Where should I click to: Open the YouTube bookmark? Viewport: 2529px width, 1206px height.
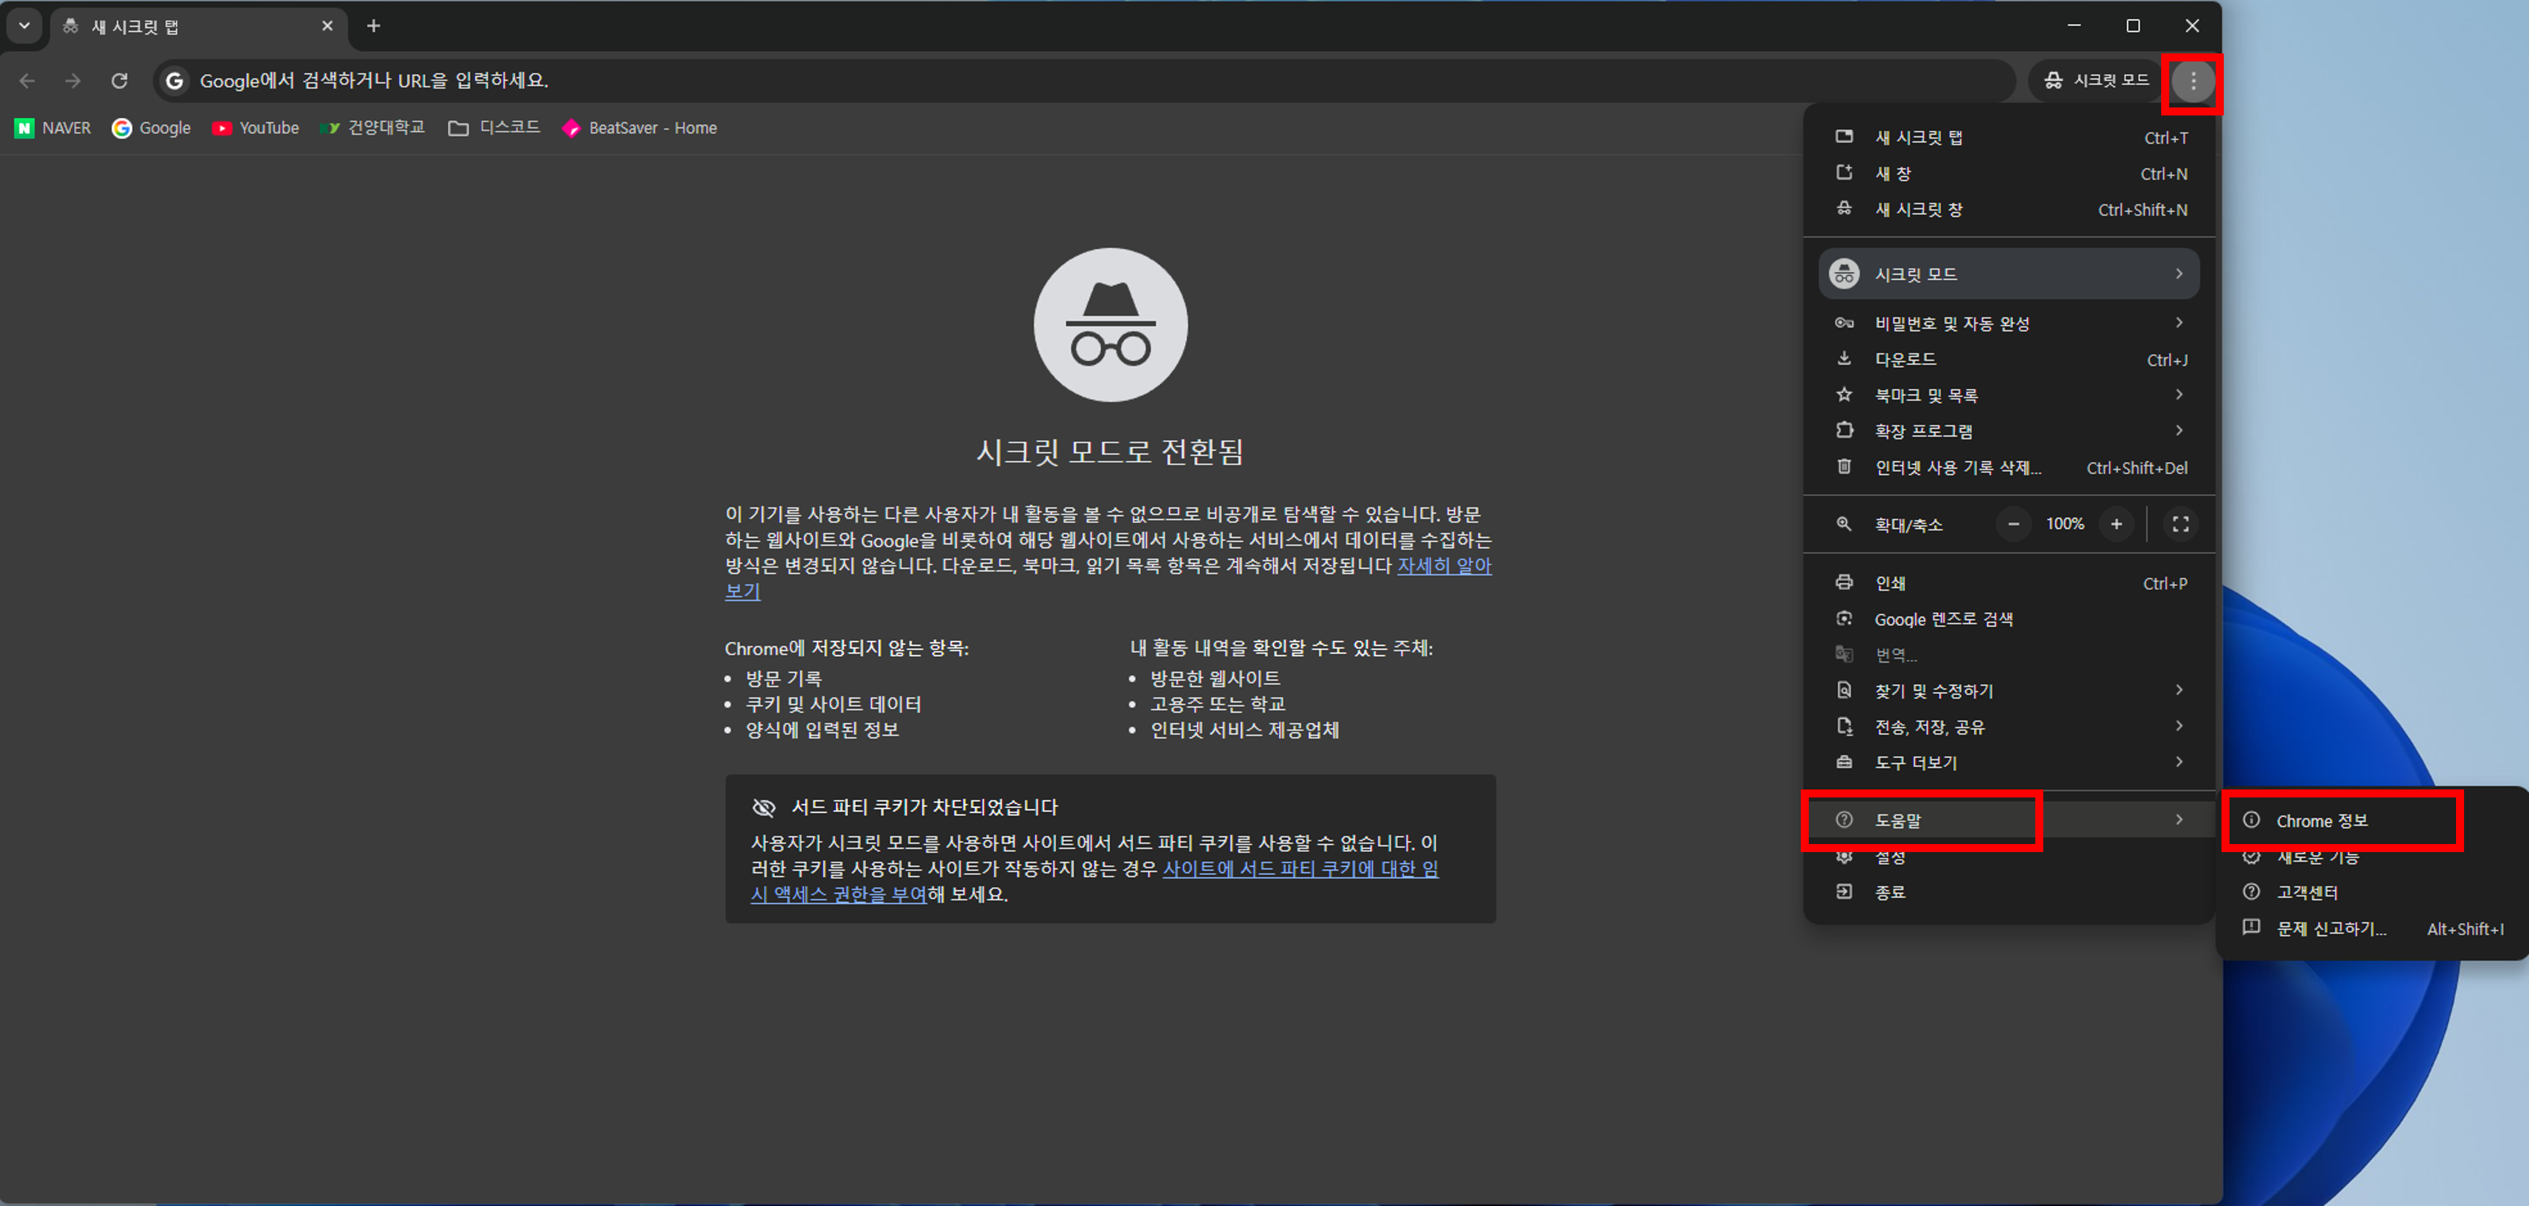pos(255,128)
